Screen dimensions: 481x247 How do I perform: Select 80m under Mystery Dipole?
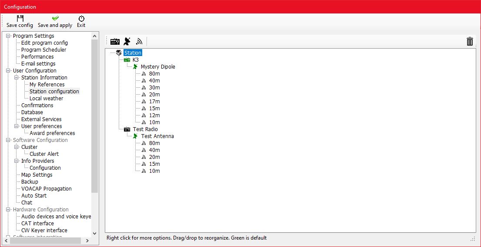coord(155,73)
